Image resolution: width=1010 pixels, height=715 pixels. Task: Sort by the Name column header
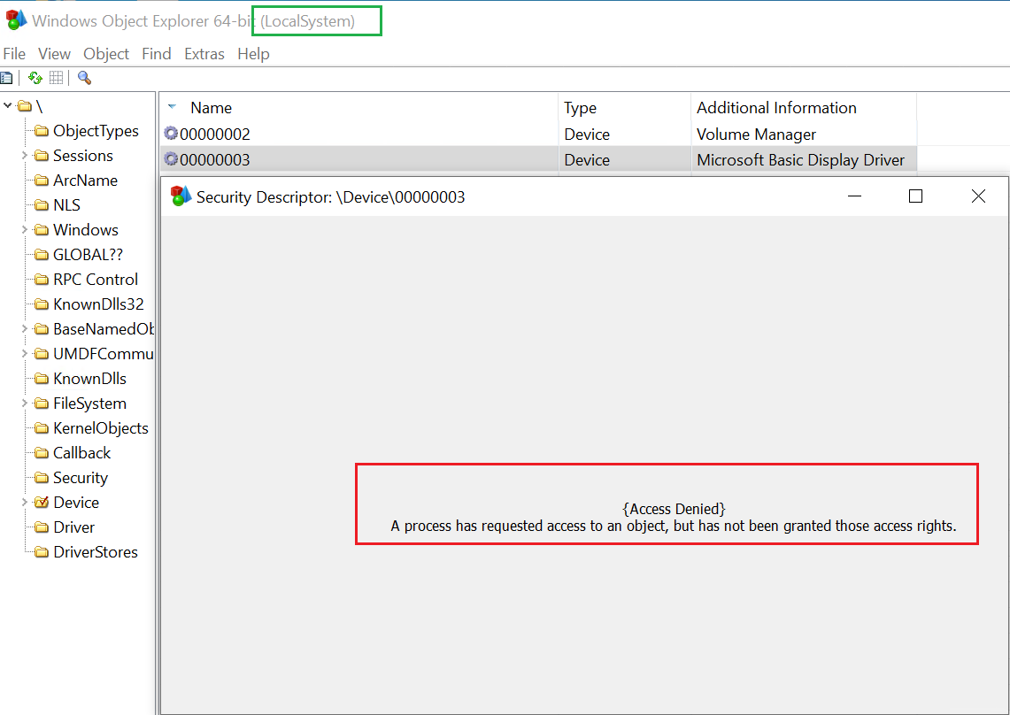tap(211, 108)
